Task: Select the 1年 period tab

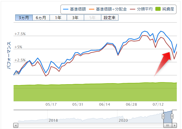Action: [58, 18]
